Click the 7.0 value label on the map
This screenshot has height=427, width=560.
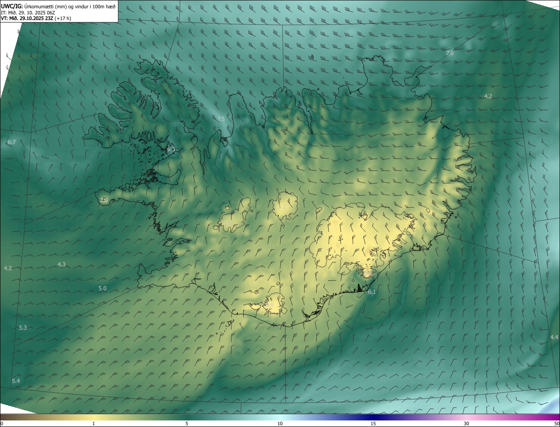[x=450, y=53]
